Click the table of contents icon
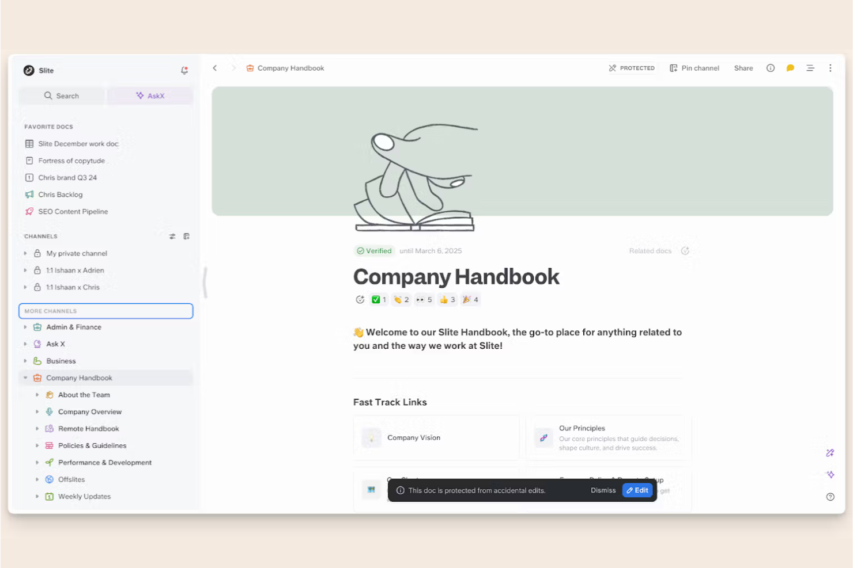The width and height of the screenshot is (853, 568). point(810,68)
